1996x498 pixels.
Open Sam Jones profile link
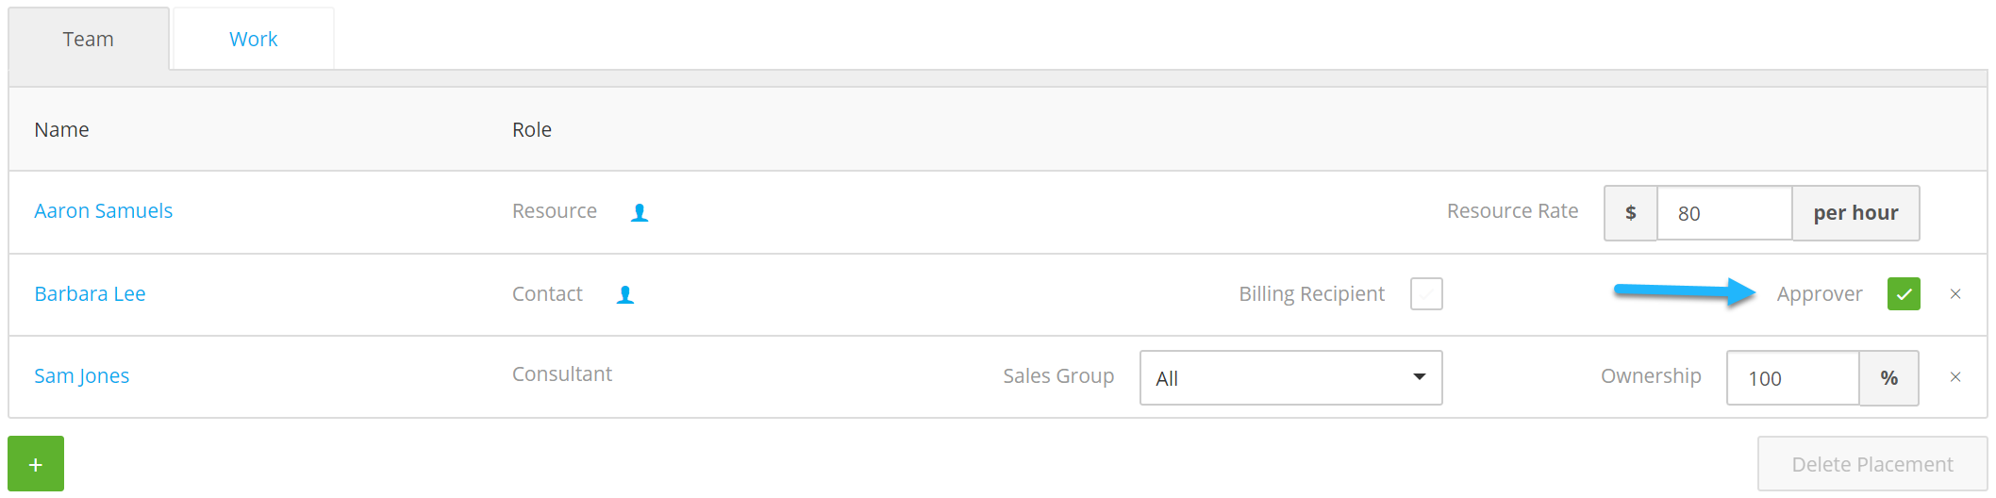(x=82, y=376)
